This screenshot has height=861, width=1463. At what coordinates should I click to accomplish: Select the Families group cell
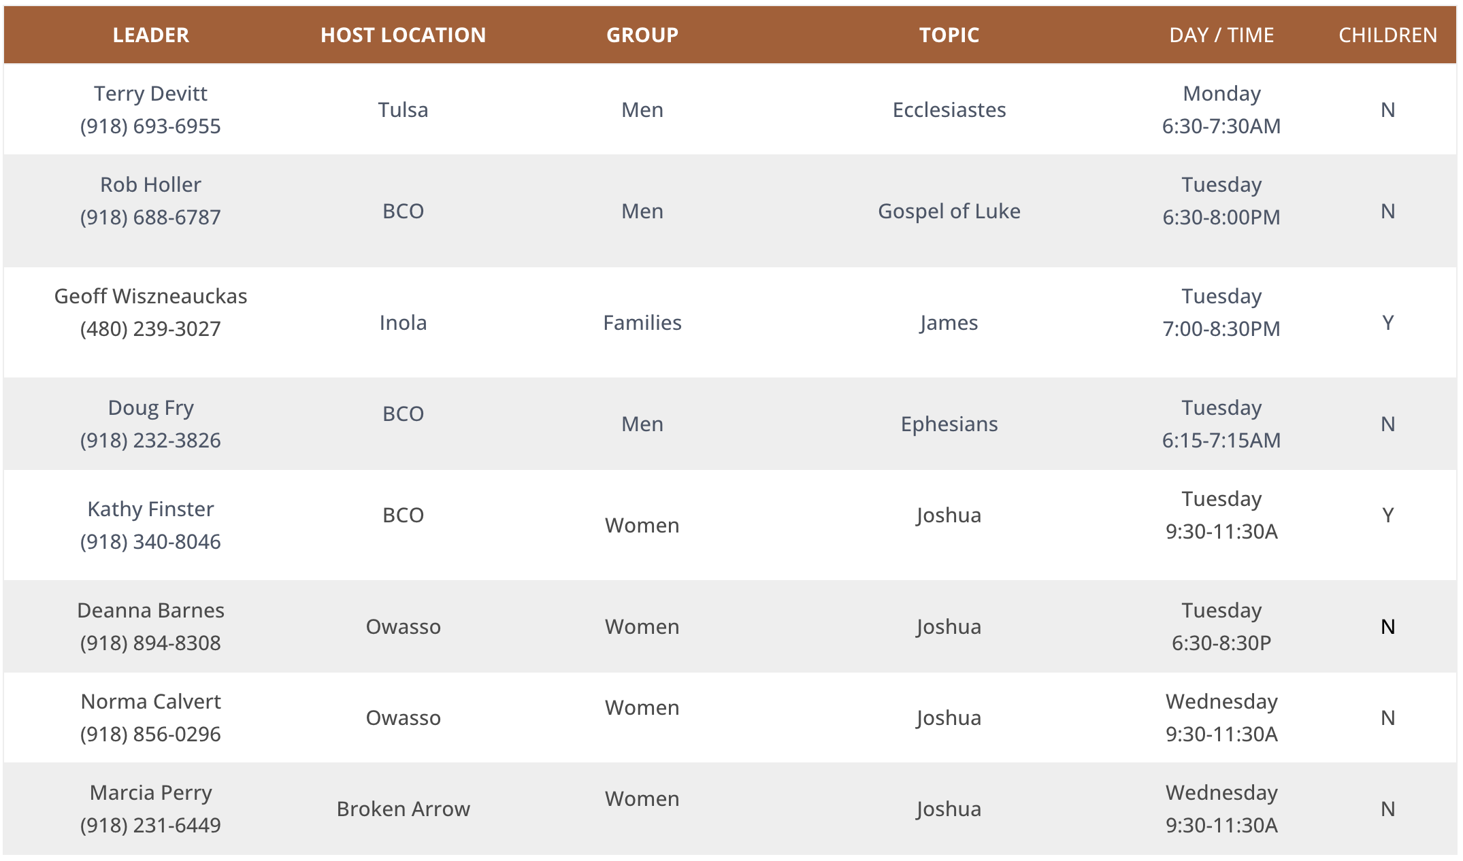pos(642,322)
